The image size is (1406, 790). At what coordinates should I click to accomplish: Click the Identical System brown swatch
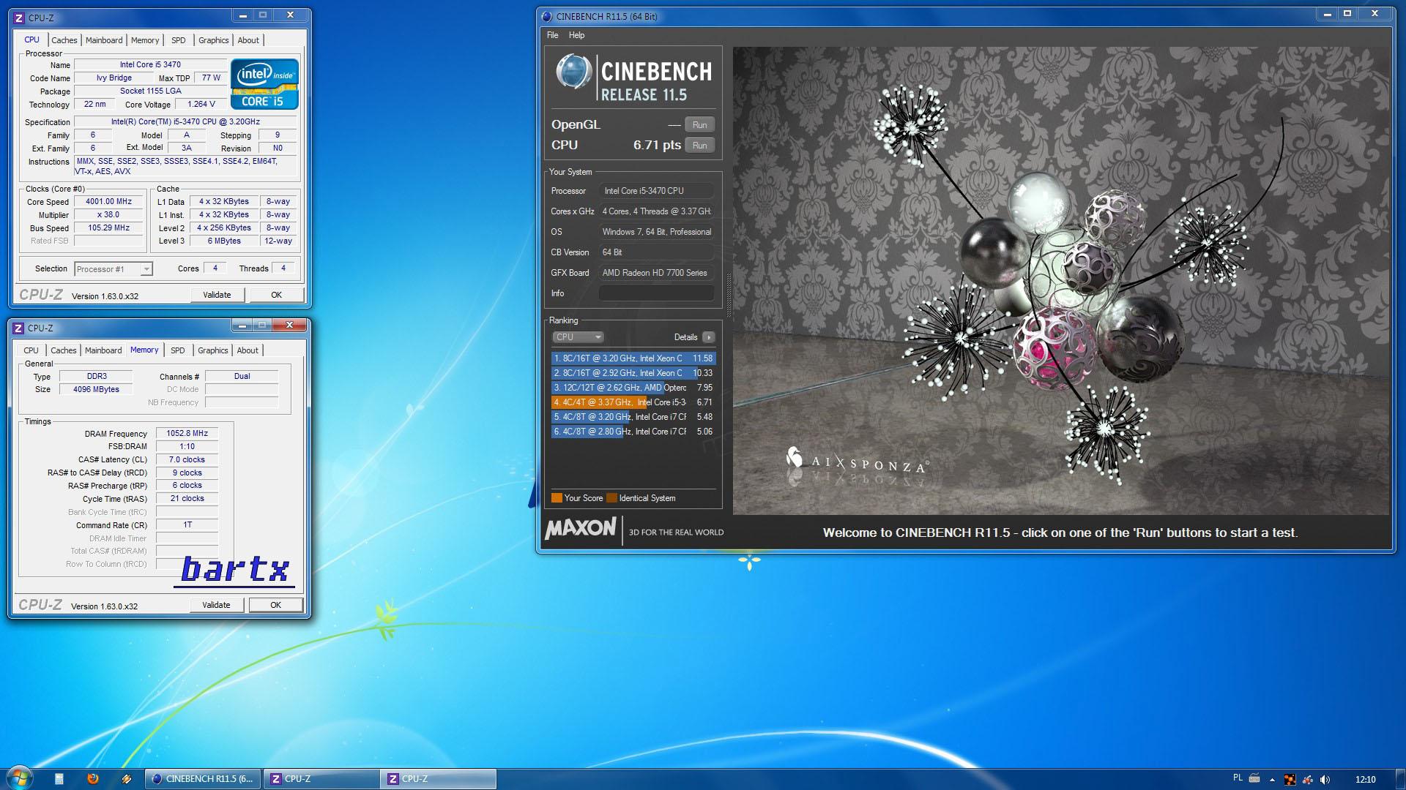[611, 498]
